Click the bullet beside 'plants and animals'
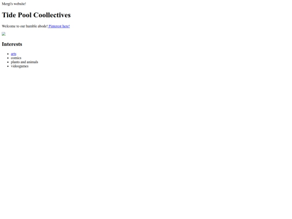This screenshot has height=219, width=292. pos(8,62)
